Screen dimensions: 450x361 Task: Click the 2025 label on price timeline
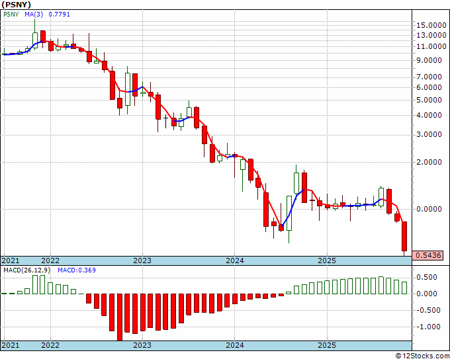[x=327, y=261]
